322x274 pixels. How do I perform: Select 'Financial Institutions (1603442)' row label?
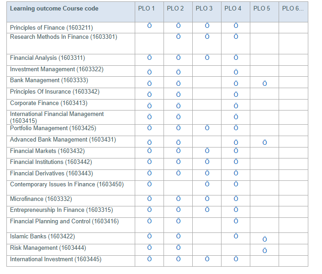click(51, 162)
